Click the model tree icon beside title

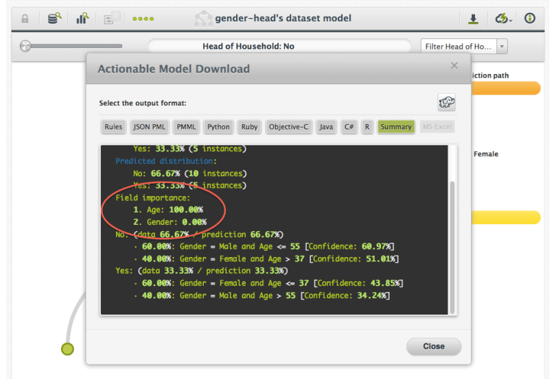click(203, 19)
